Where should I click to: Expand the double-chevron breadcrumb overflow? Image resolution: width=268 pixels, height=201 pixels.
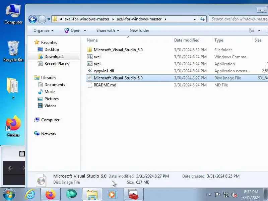point(61,19)
